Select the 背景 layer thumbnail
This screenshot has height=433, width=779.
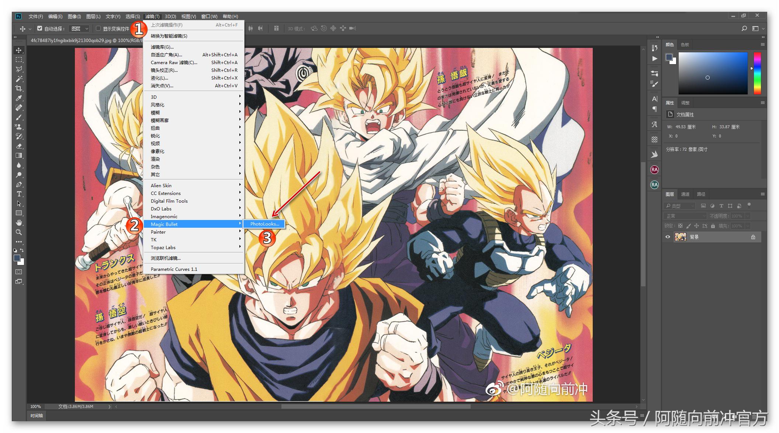coord(680,237)
